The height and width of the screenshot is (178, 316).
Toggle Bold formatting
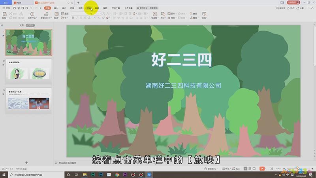[73, 18]
